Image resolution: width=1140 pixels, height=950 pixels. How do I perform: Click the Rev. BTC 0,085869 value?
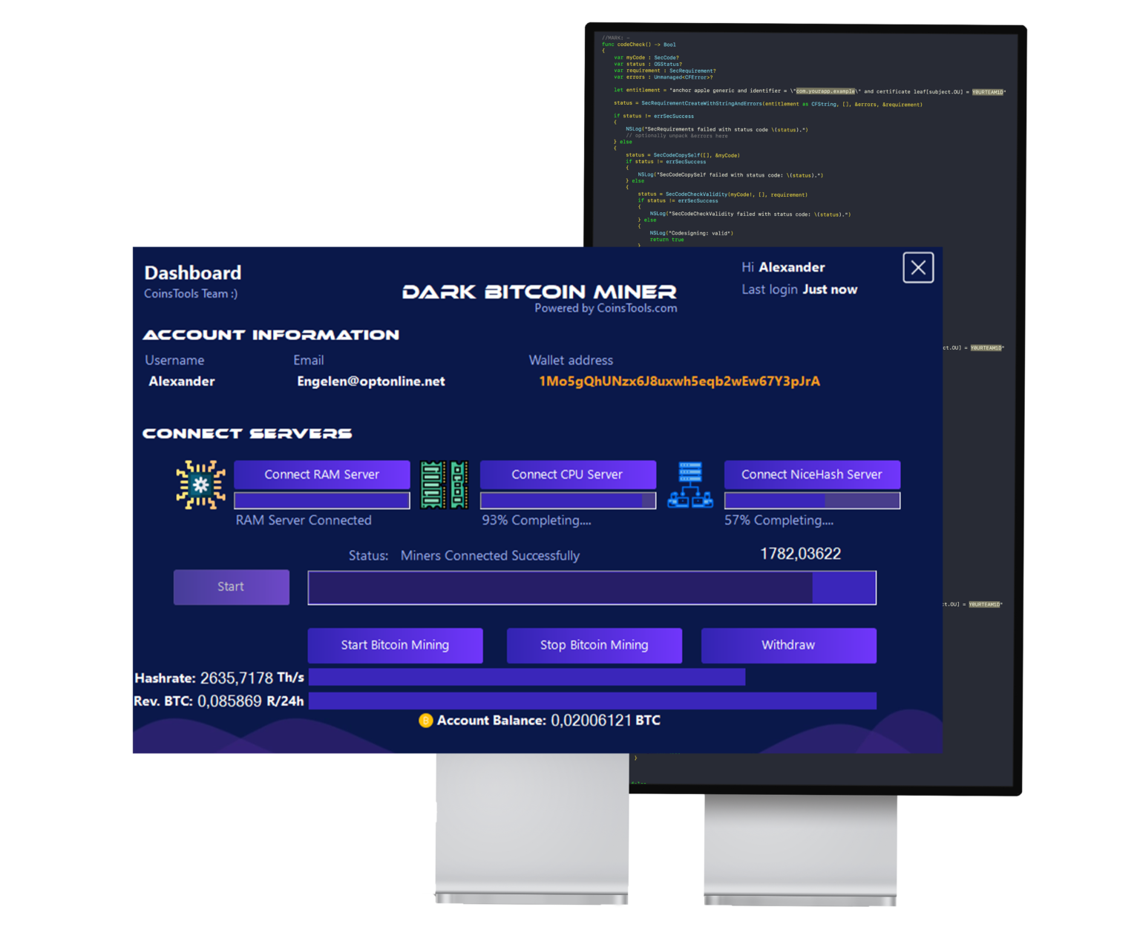219,701
